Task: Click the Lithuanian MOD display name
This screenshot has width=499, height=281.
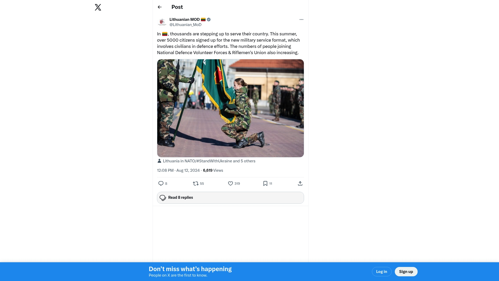Action: tap(185, 20)
